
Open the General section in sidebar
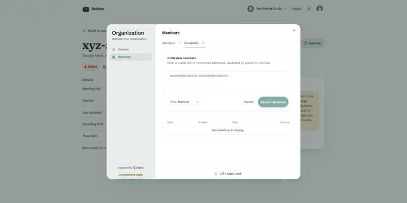(131, 49)
